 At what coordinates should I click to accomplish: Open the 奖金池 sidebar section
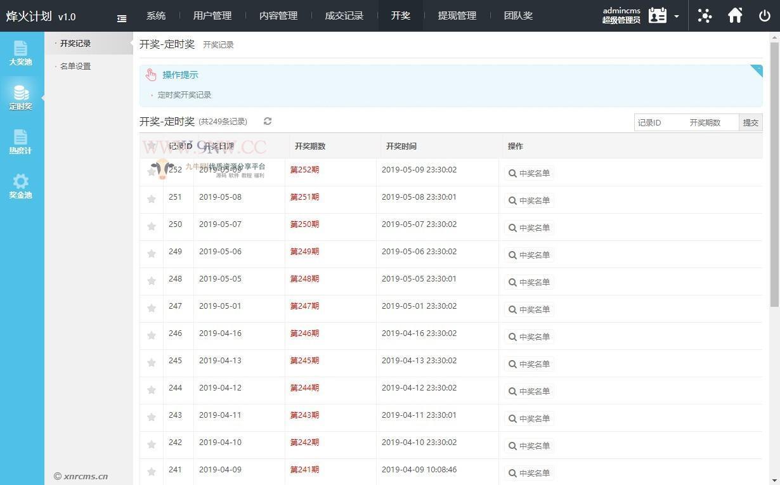pyautogui.click(x=21, y=185)
